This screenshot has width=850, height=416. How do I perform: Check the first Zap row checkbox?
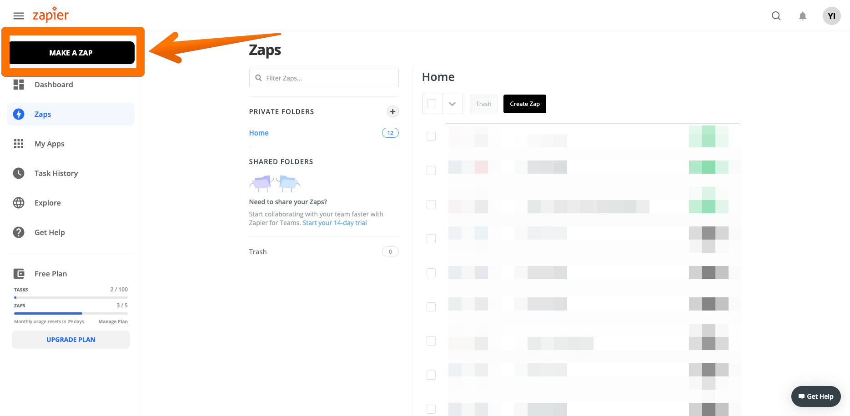coord(431,136)
